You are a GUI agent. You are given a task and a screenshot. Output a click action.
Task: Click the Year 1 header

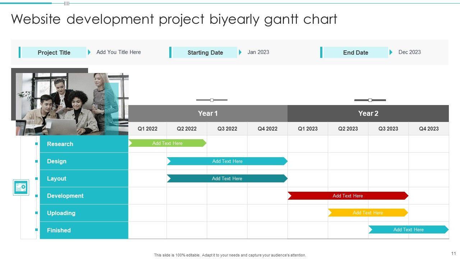[208, 113]
